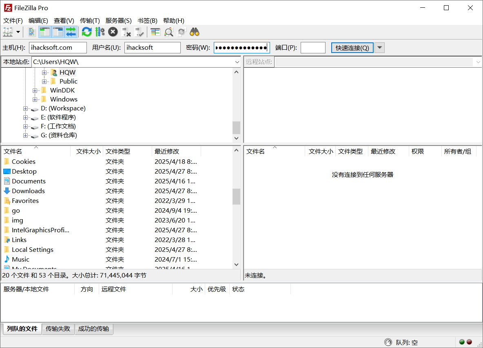Switch to the 成功的传输 tab
Image resolution: width=483 pixels, height=348 pixels.
pos(94,328)
